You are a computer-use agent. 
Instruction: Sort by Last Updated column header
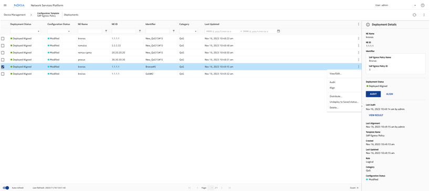coord(212,24)
